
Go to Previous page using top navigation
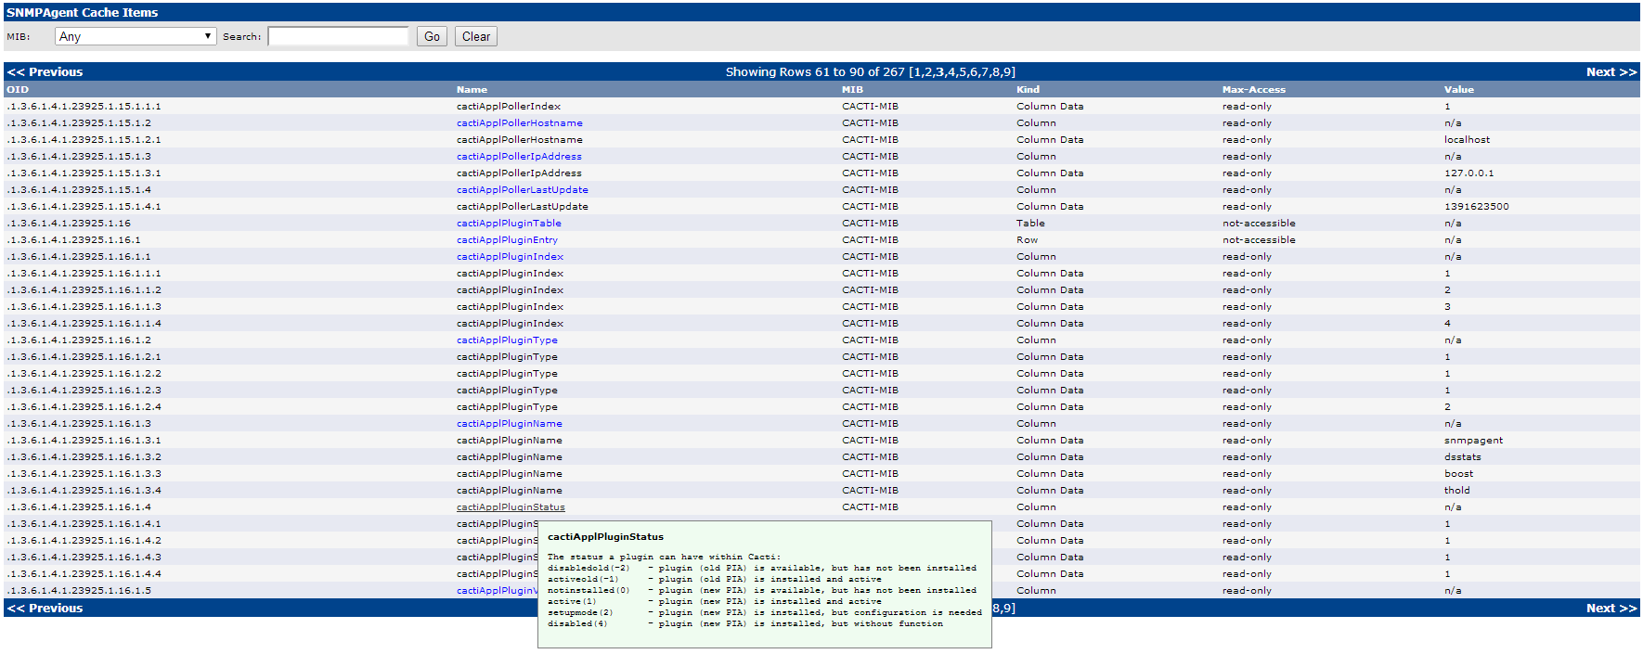point(45,71)
